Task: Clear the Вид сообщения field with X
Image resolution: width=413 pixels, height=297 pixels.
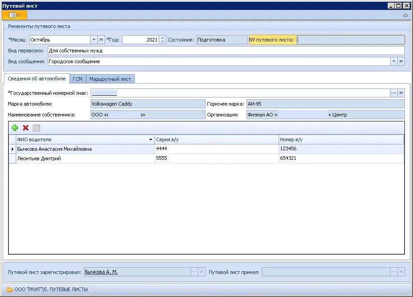Action: coord(401,61)
